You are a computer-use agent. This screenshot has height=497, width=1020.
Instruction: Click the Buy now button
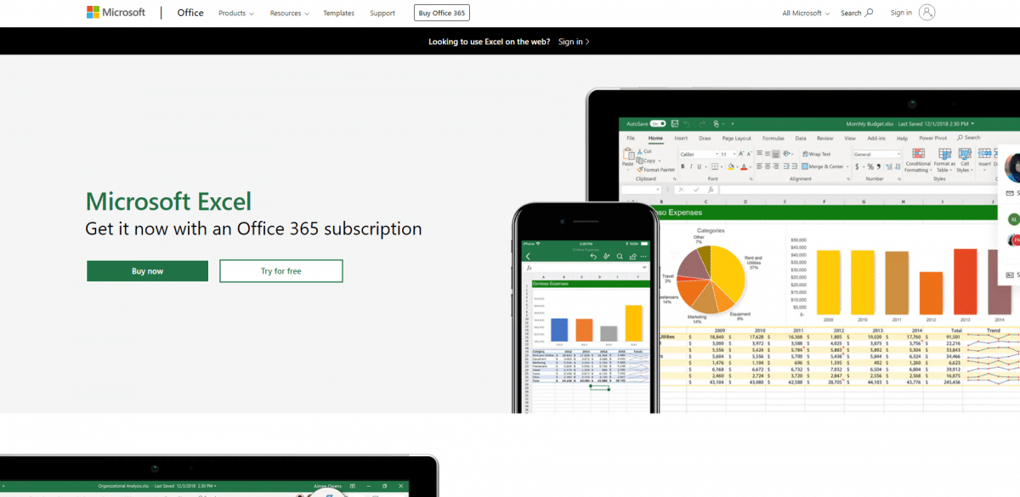pyautogui.click(x=147, y=270)
